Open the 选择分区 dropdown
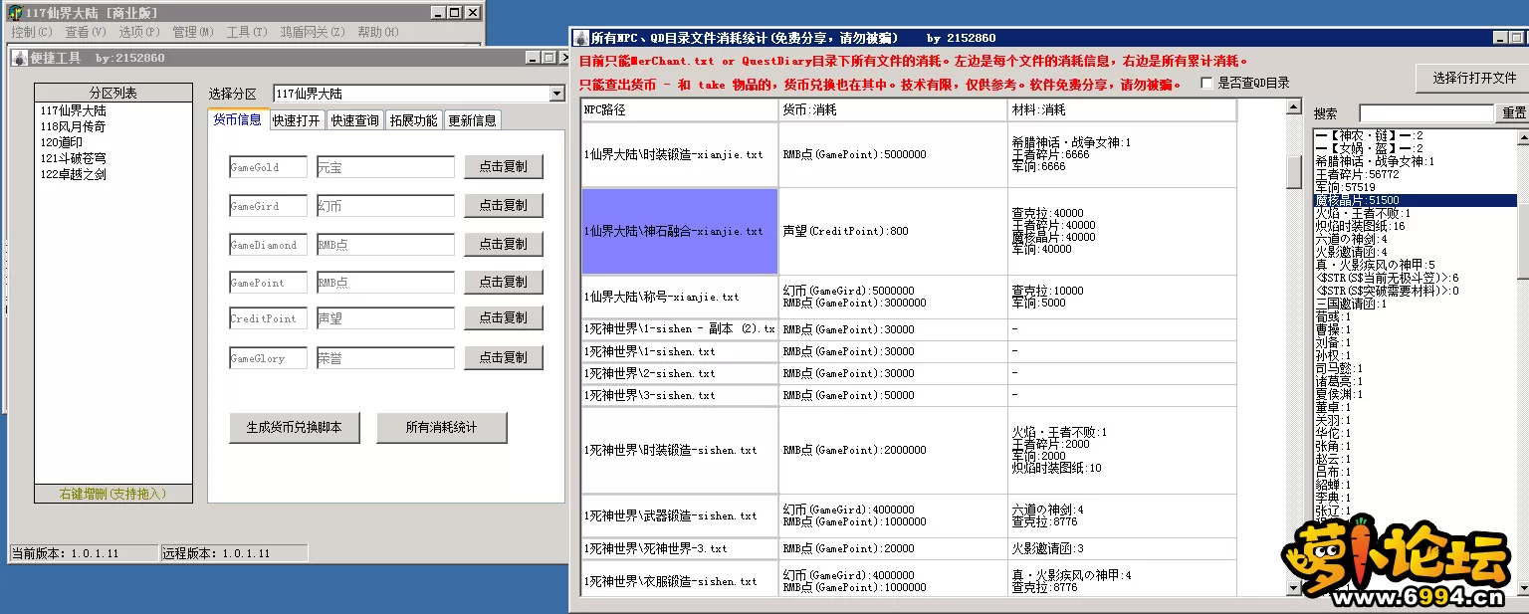1529x614 pixels. [556, 94]
